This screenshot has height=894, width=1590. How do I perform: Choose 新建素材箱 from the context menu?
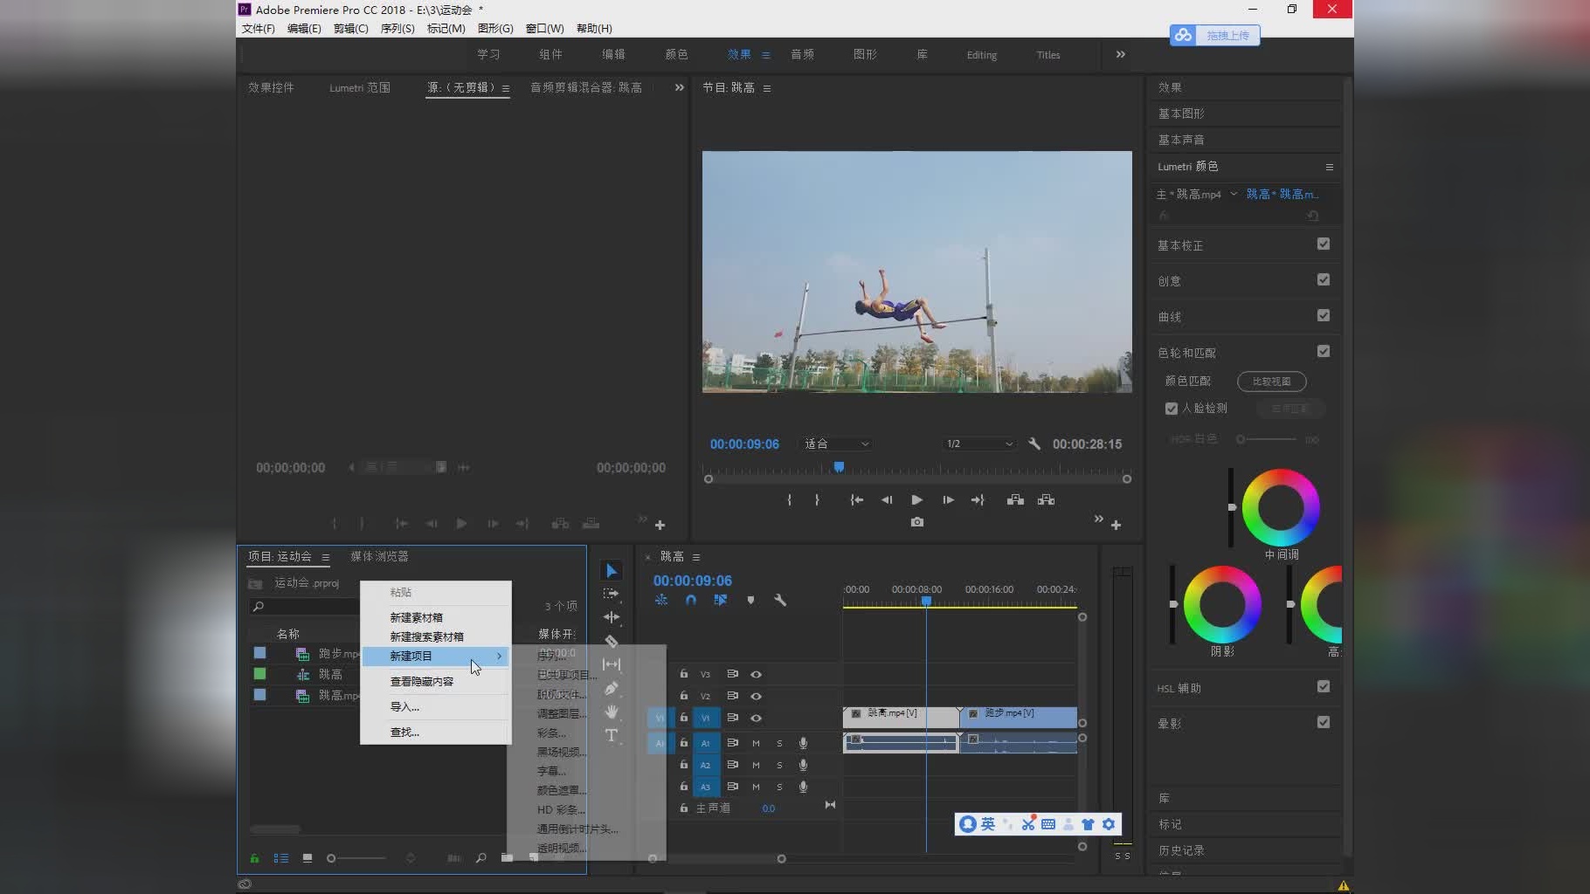(x=436, y=617)
